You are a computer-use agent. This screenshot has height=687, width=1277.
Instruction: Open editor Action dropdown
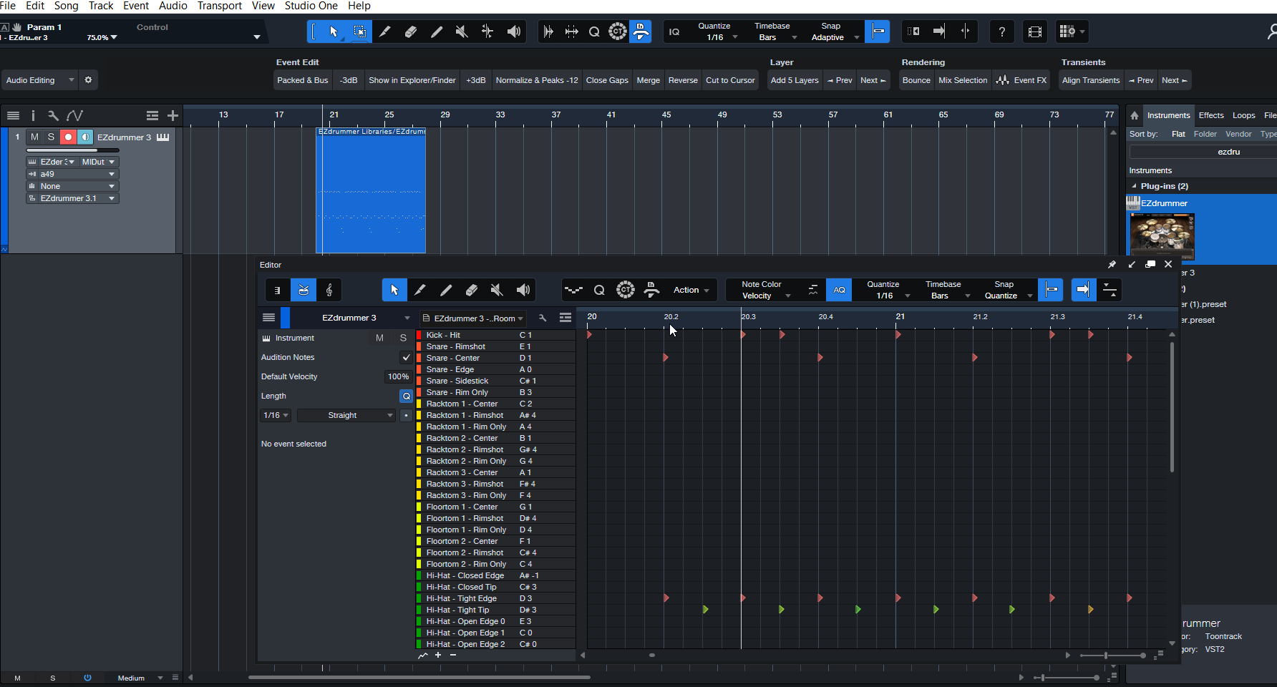691,290
